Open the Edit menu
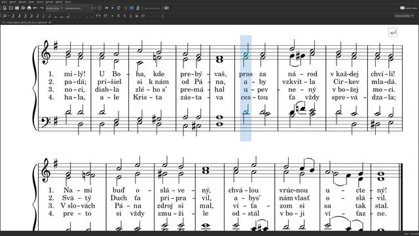Screen dimensions: 419x236 [x=13, y=2]
